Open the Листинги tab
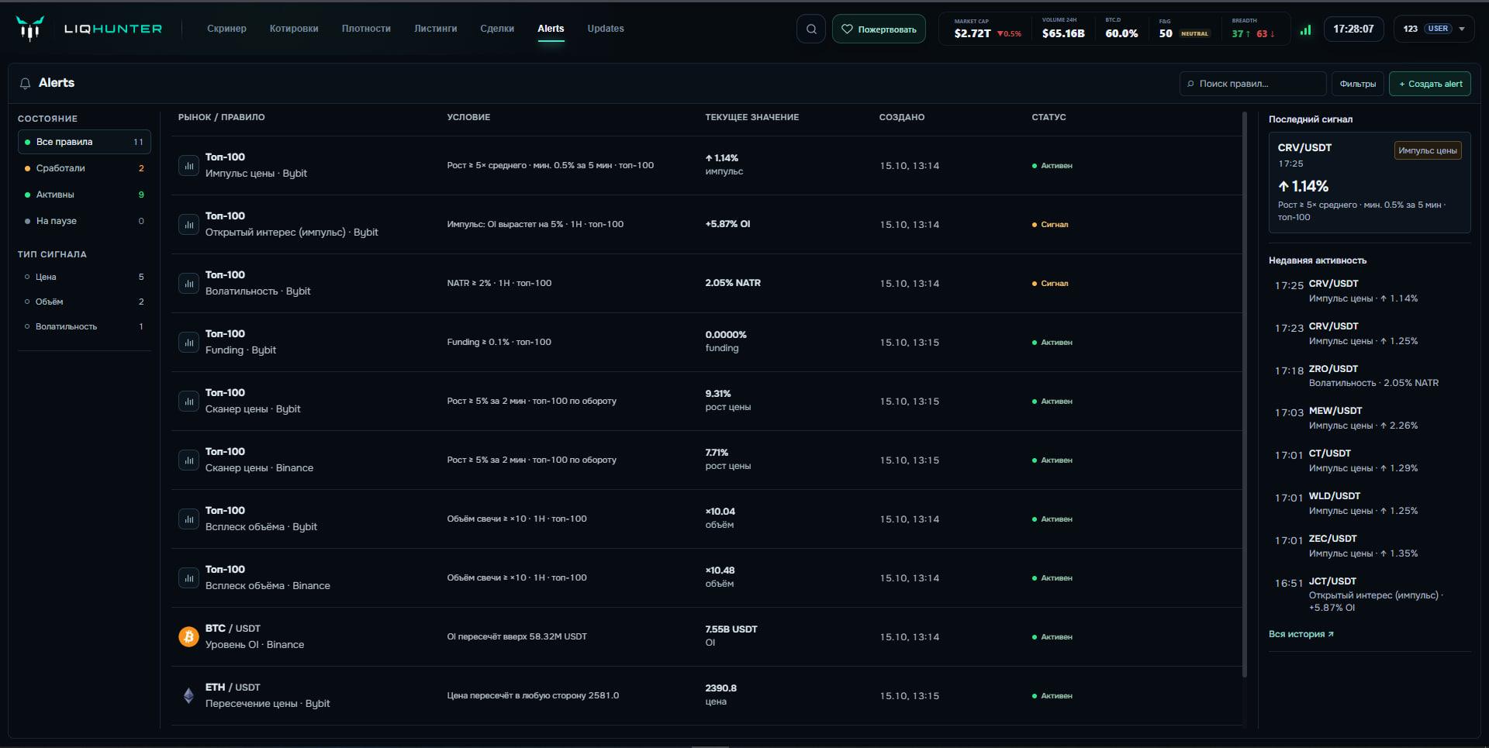The height and width of the screenshot is (748, 1489). coord(435,29)
